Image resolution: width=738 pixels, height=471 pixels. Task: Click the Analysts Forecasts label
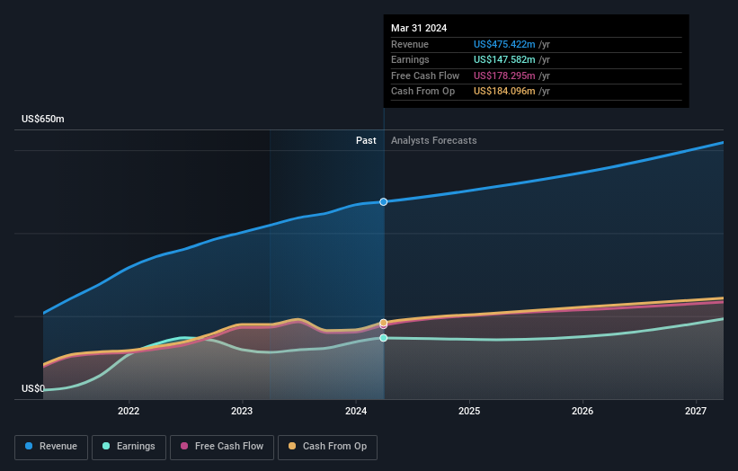434,141
